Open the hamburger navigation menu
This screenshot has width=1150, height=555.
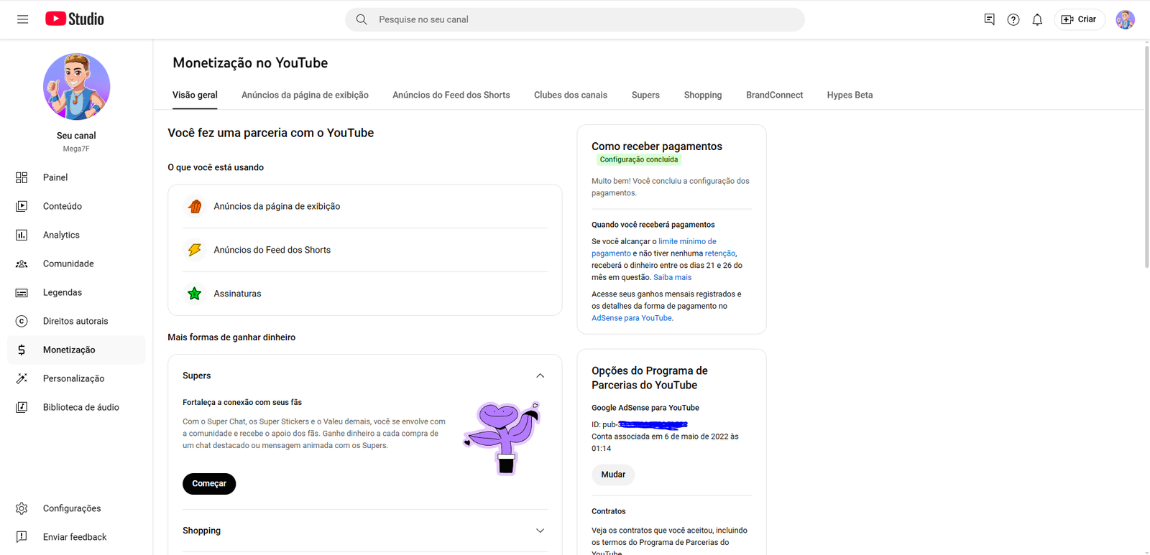[x=22, y=19]
